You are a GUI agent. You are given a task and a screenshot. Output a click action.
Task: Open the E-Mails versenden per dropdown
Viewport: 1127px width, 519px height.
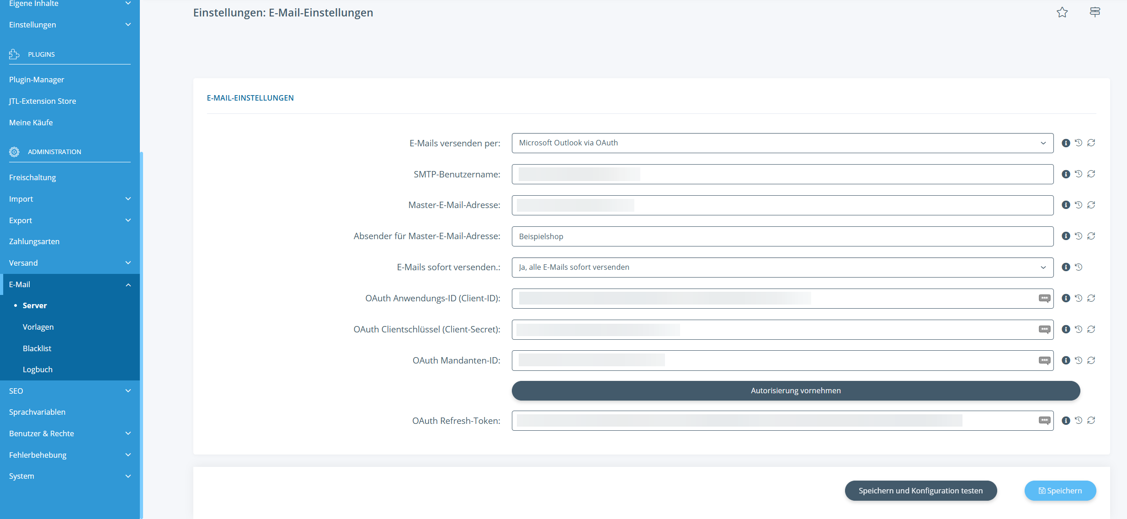click(x=782, y=143)
